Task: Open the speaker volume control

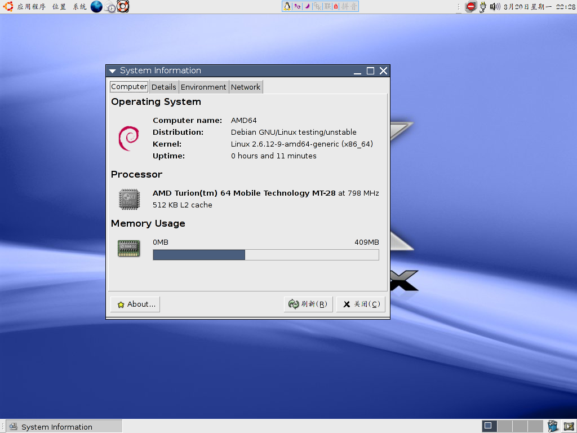Action: [495, 7]
